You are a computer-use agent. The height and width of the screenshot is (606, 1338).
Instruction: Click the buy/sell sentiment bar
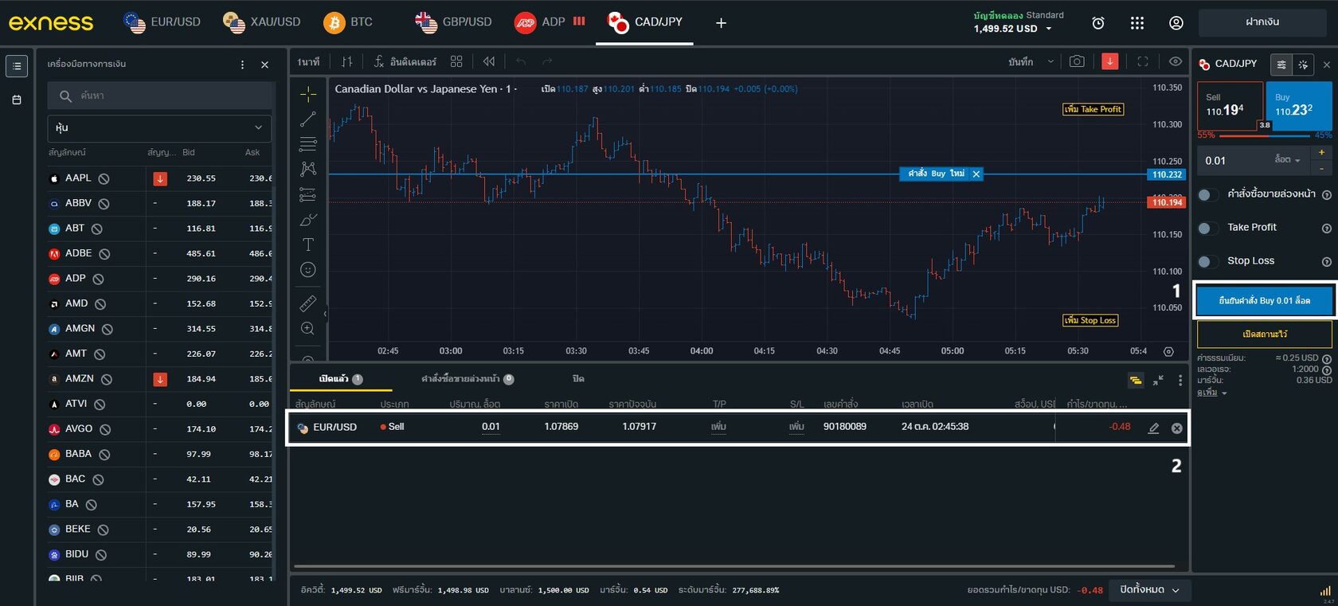pyautogui.click(x=1264, y=136)
